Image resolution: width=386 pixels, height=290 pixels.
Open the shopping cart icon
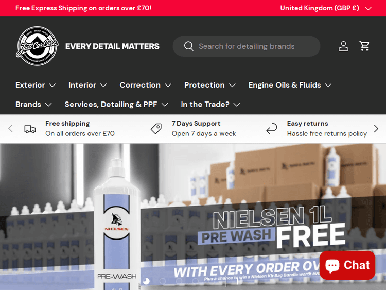(x=364, y=46)
